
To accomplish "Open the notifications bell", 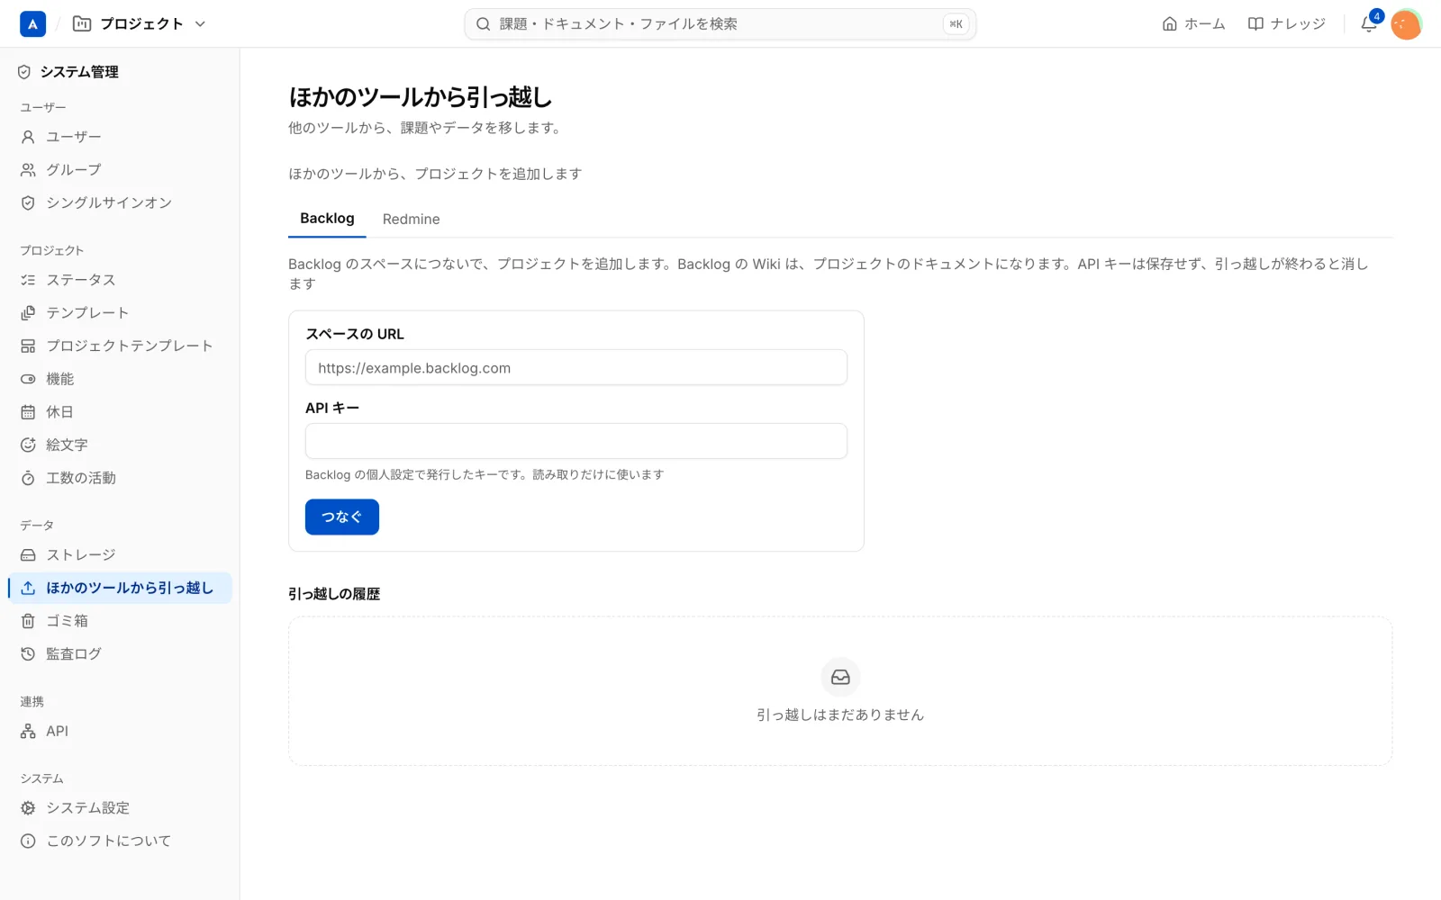I will 1369,24.
